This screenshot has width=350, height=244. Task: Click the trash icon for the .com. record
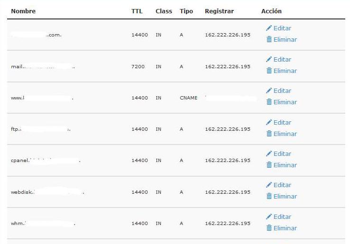(269, 39)
